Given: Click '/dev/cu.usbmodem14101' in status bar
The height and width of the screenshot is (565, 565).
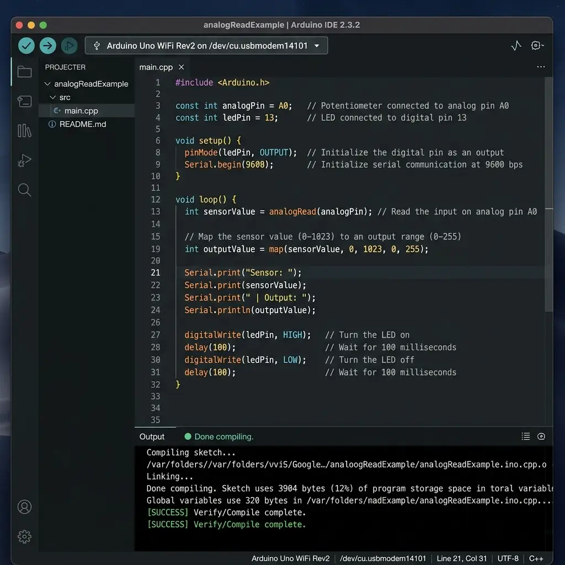Looking at the screenshot, I should point(383,558).
